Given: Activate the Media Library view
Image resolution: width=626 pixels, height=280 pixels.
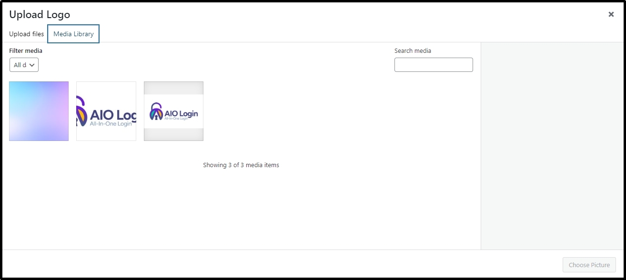Looking at the screenshot, I should 73,34.
